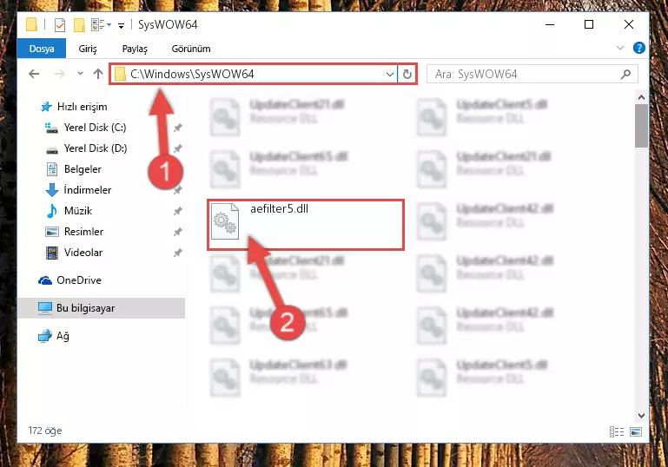Minimize the SysWOW64 window
The height and width of the screenshot is (467, 668).
[550, 24]
